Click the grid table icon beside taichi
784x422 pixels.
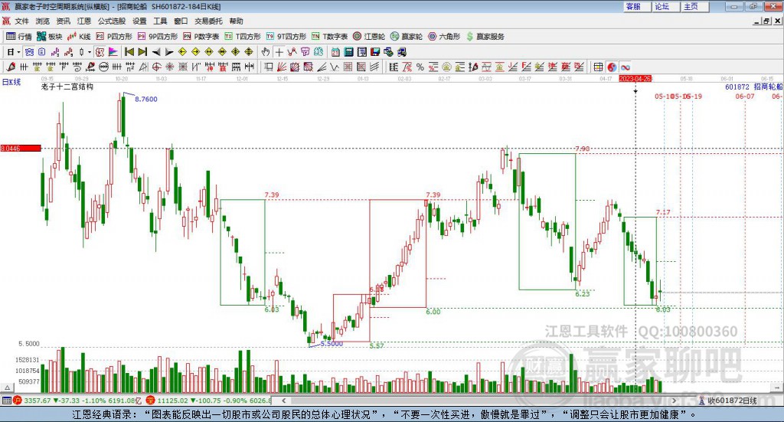point(598,67)
